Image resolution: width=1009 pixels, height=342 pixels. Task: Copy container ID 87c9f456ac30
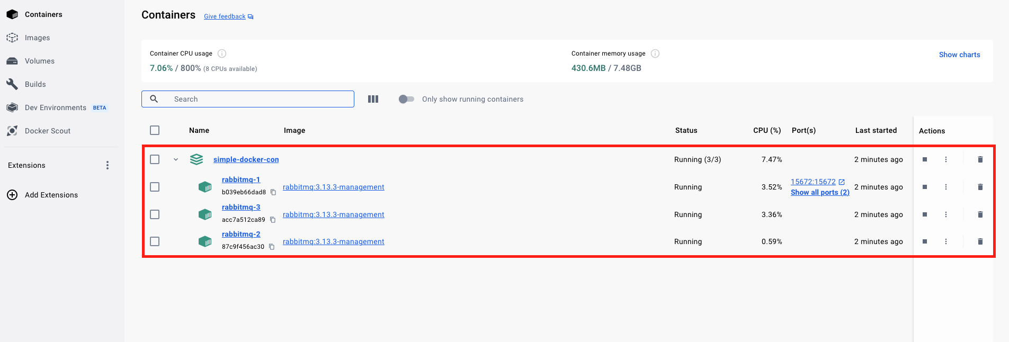(x=272, y=247)
